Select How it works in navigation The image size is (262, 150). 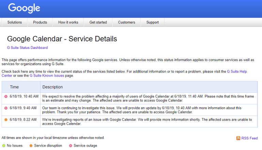(68, 23)
